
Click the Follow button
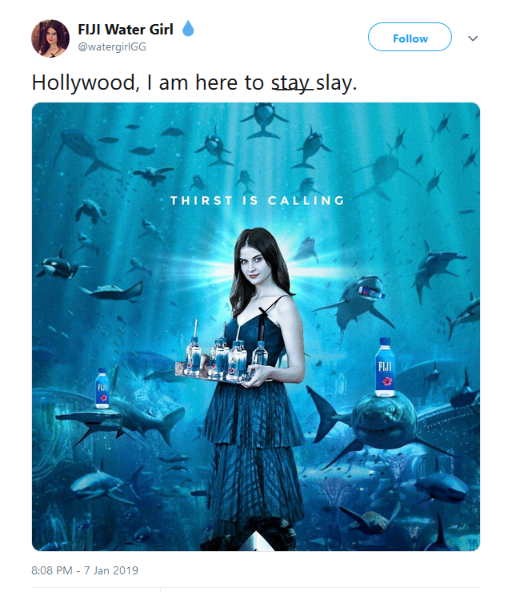pyautogui.click(x=410, y=37)
